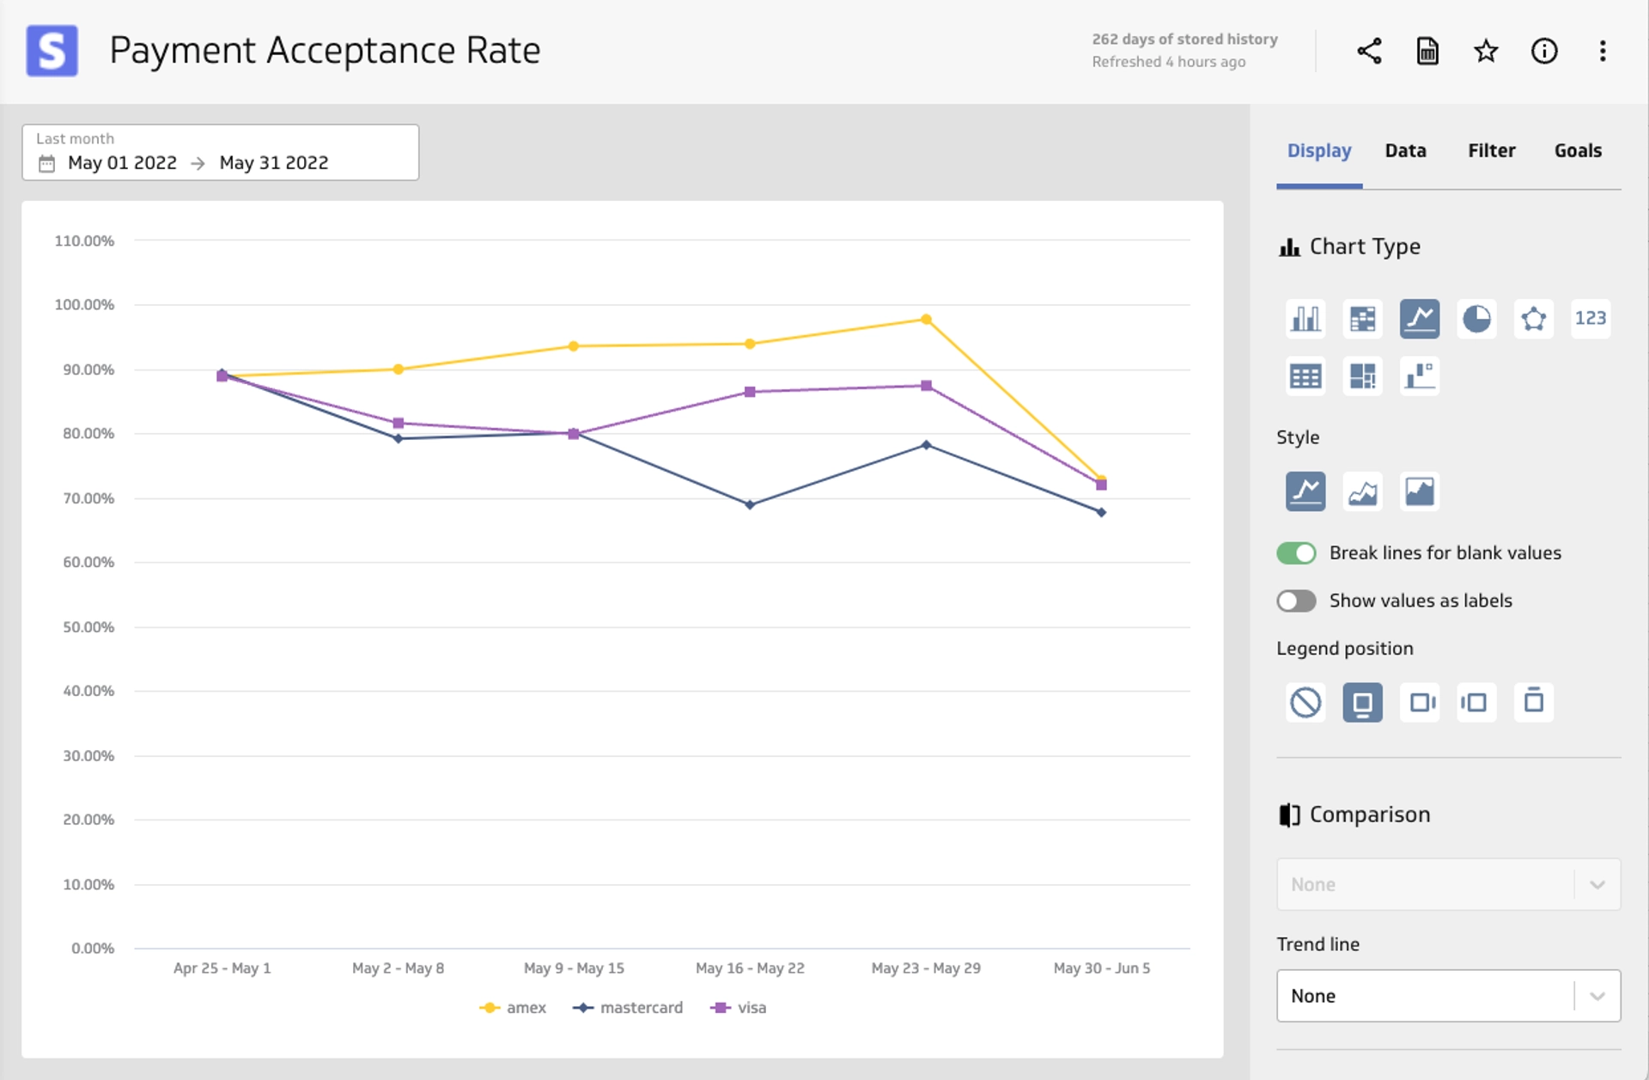Switch to the Filter tab
This screenshot has width=1649, height=1080.
click(1492, 150)
